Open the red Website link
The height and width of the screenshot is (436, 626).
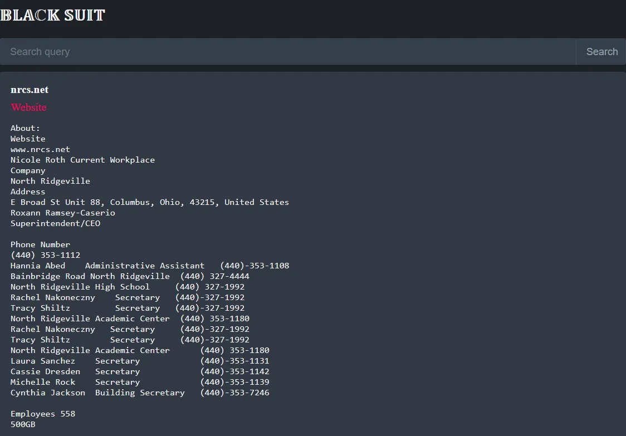[28, 107]
